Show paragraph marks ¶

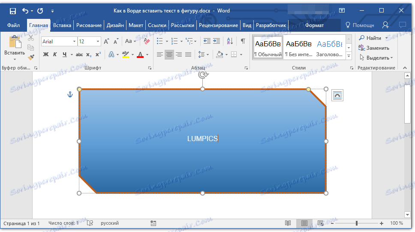pos(243,41)
